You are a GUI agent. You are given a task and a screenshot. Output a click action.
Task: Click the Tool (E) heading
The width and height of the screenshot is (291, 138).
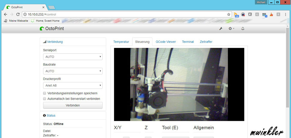tap(170, 128)
